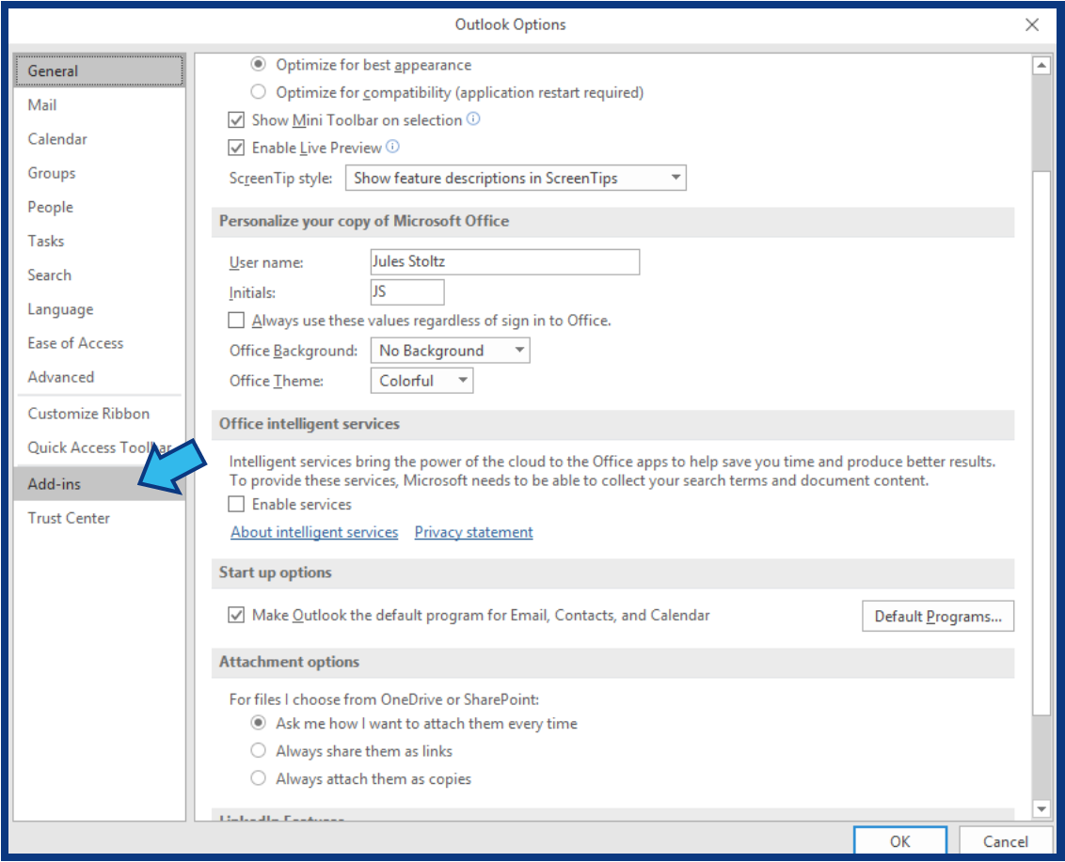This screenshot has width=1065, height=862.
Task: Open the About intelligent services link
Action: 313,532
